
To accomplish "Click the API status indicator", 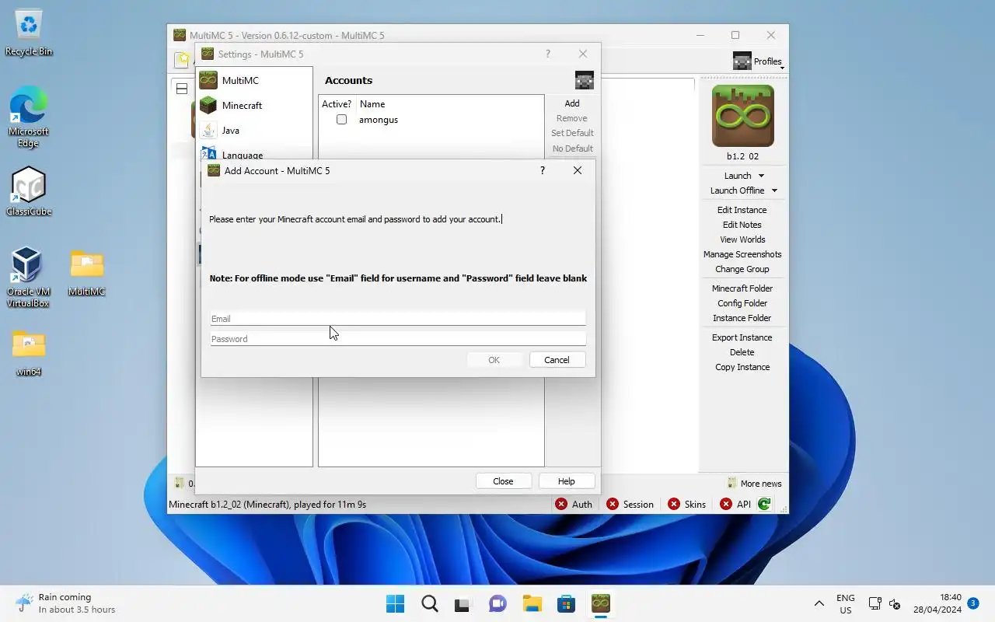I will 735,504.
